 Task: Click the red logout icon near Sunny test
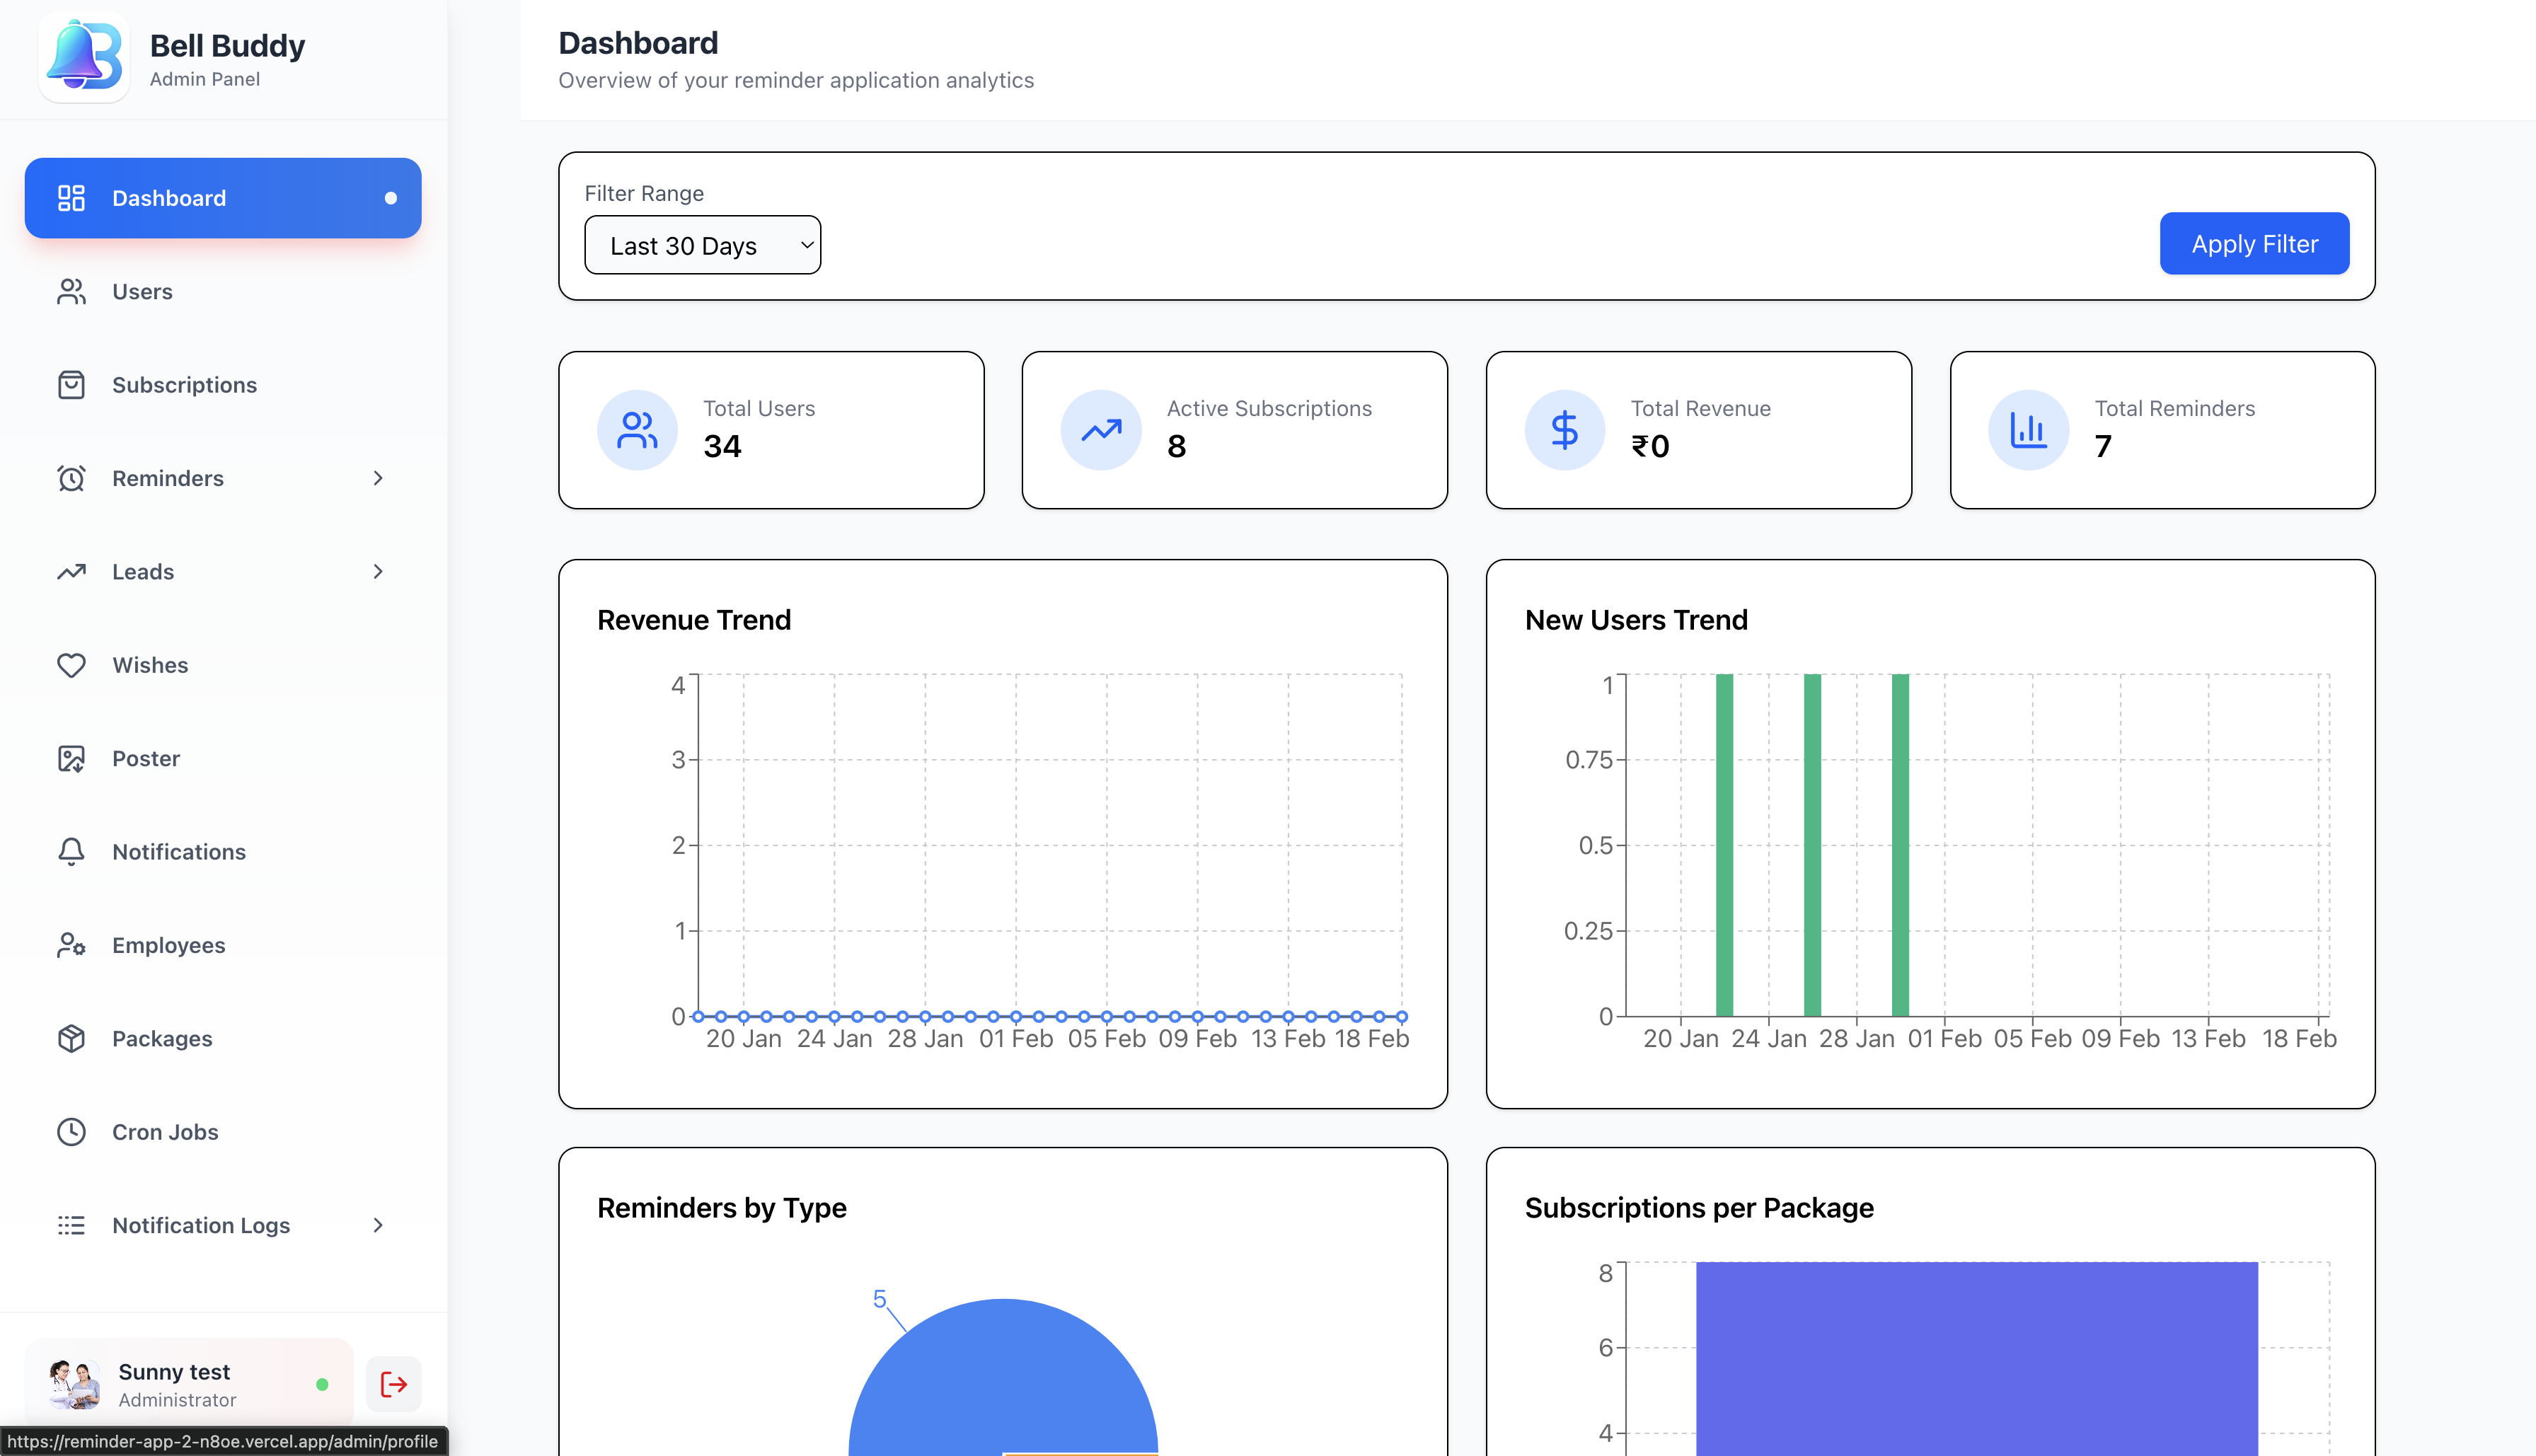pos(393,1383)
